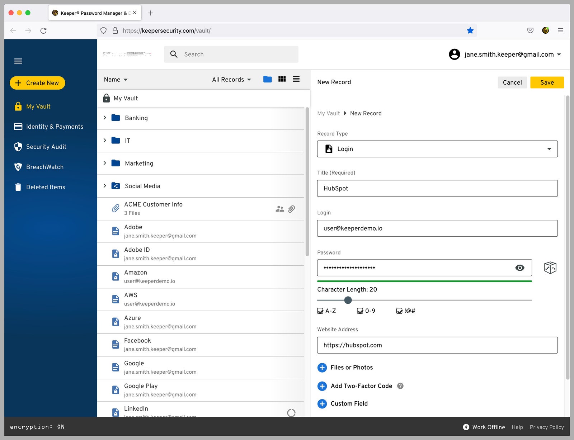Screen dimensions: 574x440
Task: Uncheck the A-Z letters checkbox
Action: 320,311
